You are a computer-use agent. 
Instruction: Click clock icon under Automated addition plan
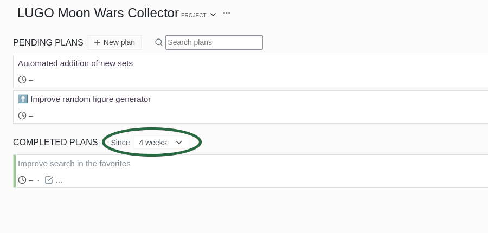pyautogui.click(x=22, y=80)
